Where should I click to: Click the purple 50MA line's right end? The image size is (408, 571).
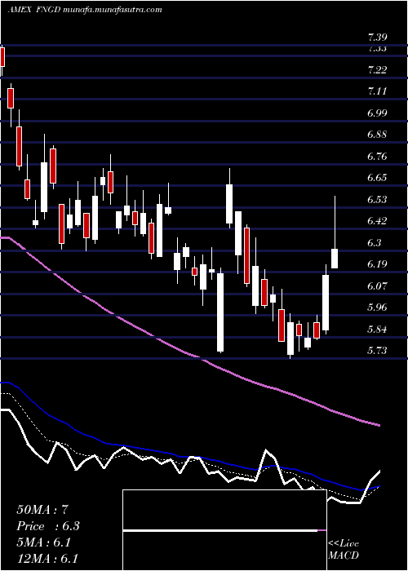point(379,425)
